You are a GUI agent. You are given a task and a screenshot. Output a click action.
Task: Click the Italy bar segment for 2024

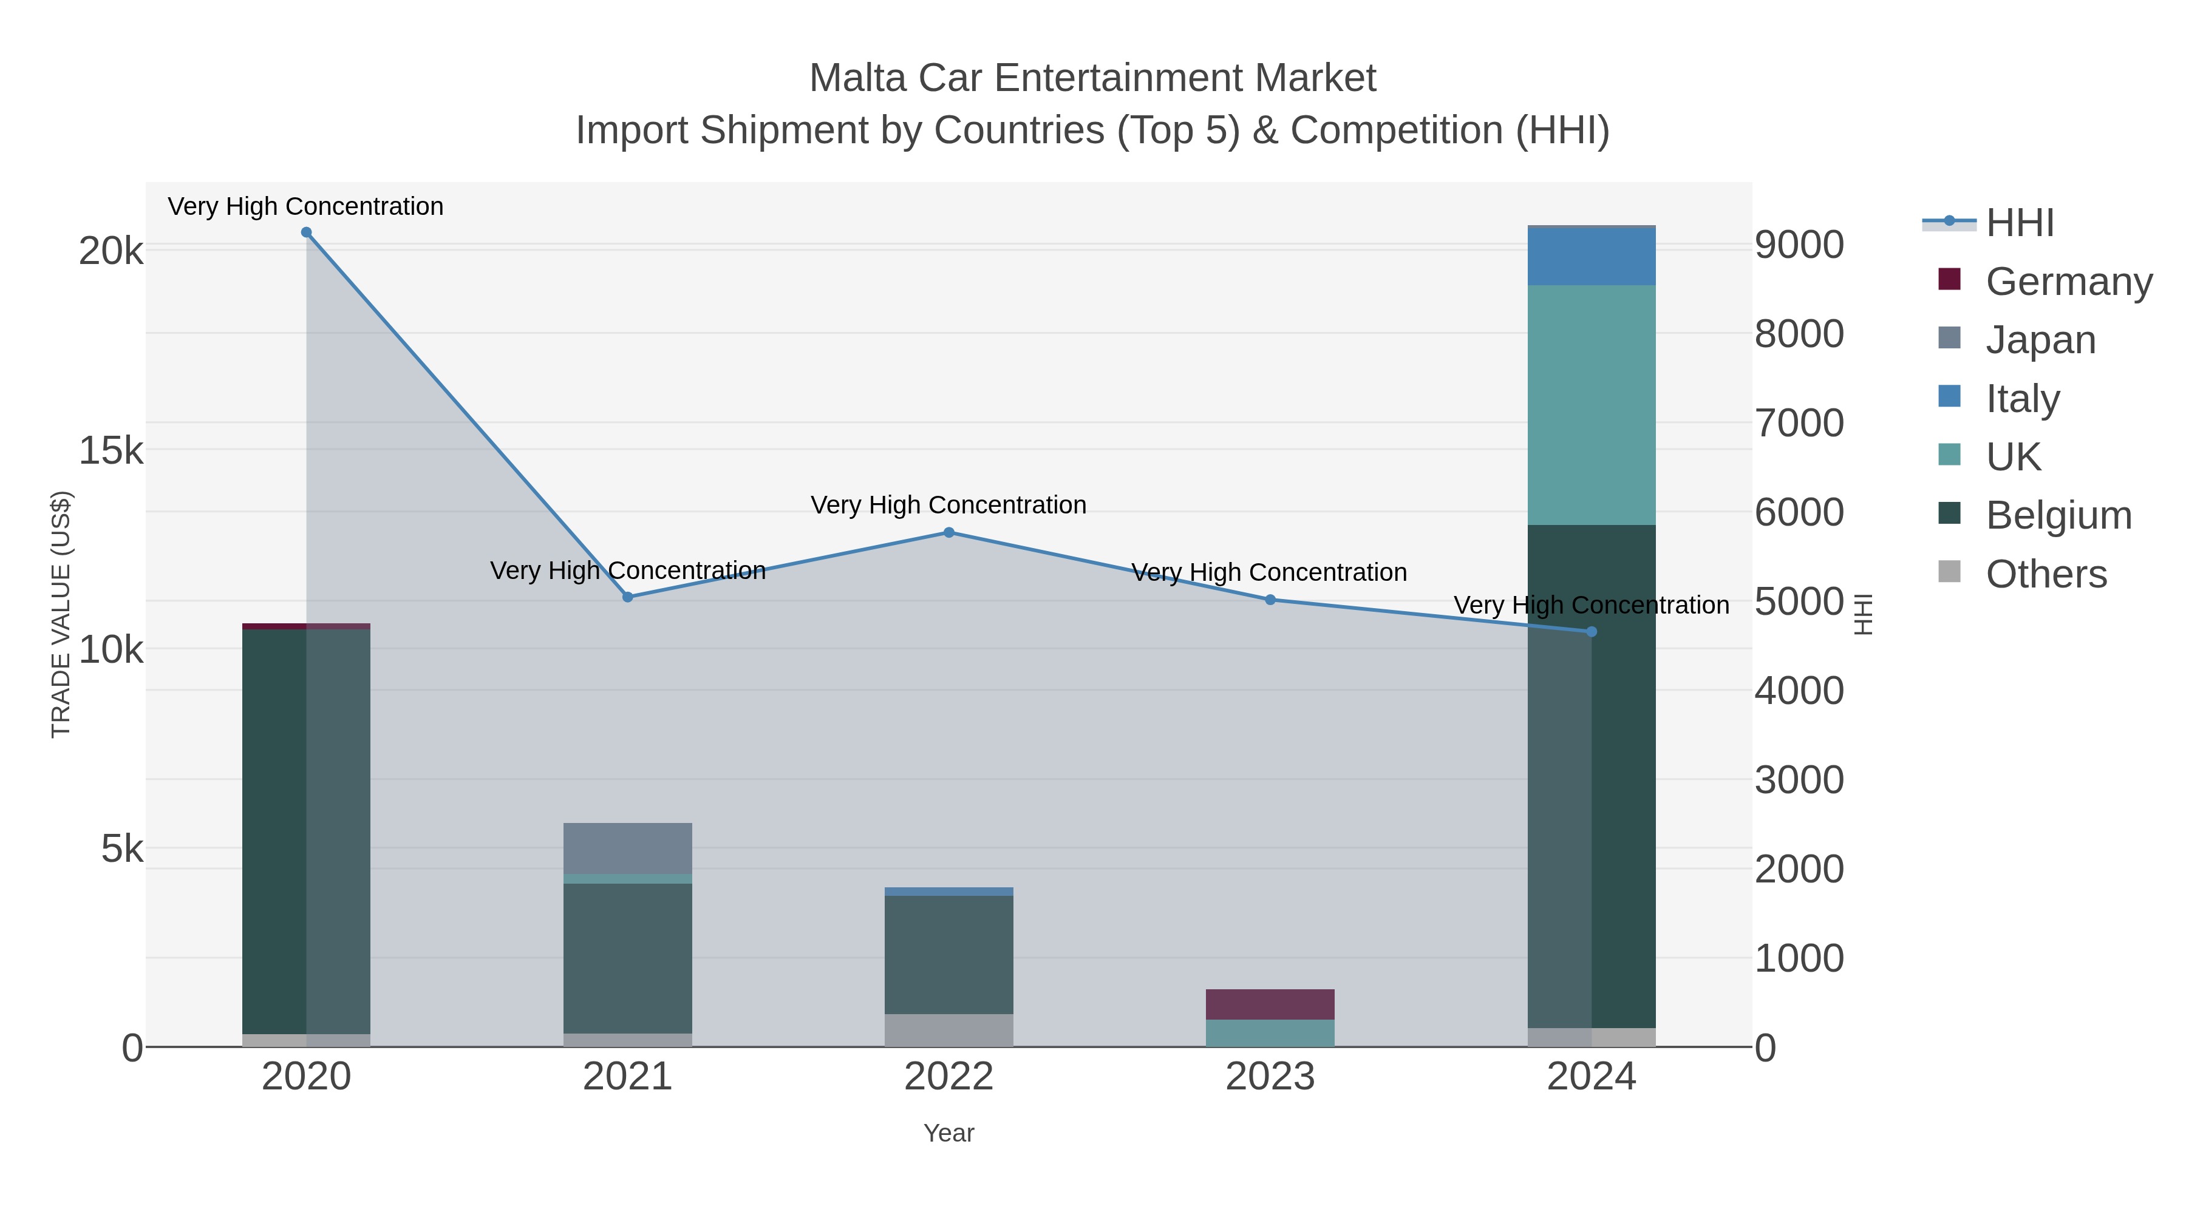tap(1591, 257)
